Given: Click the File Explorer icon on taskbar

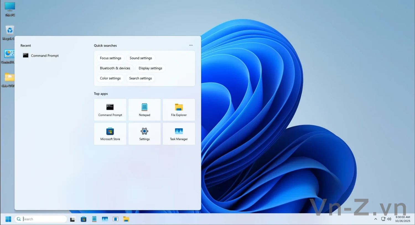Looking at the screenshot, I should coord(126,219).
